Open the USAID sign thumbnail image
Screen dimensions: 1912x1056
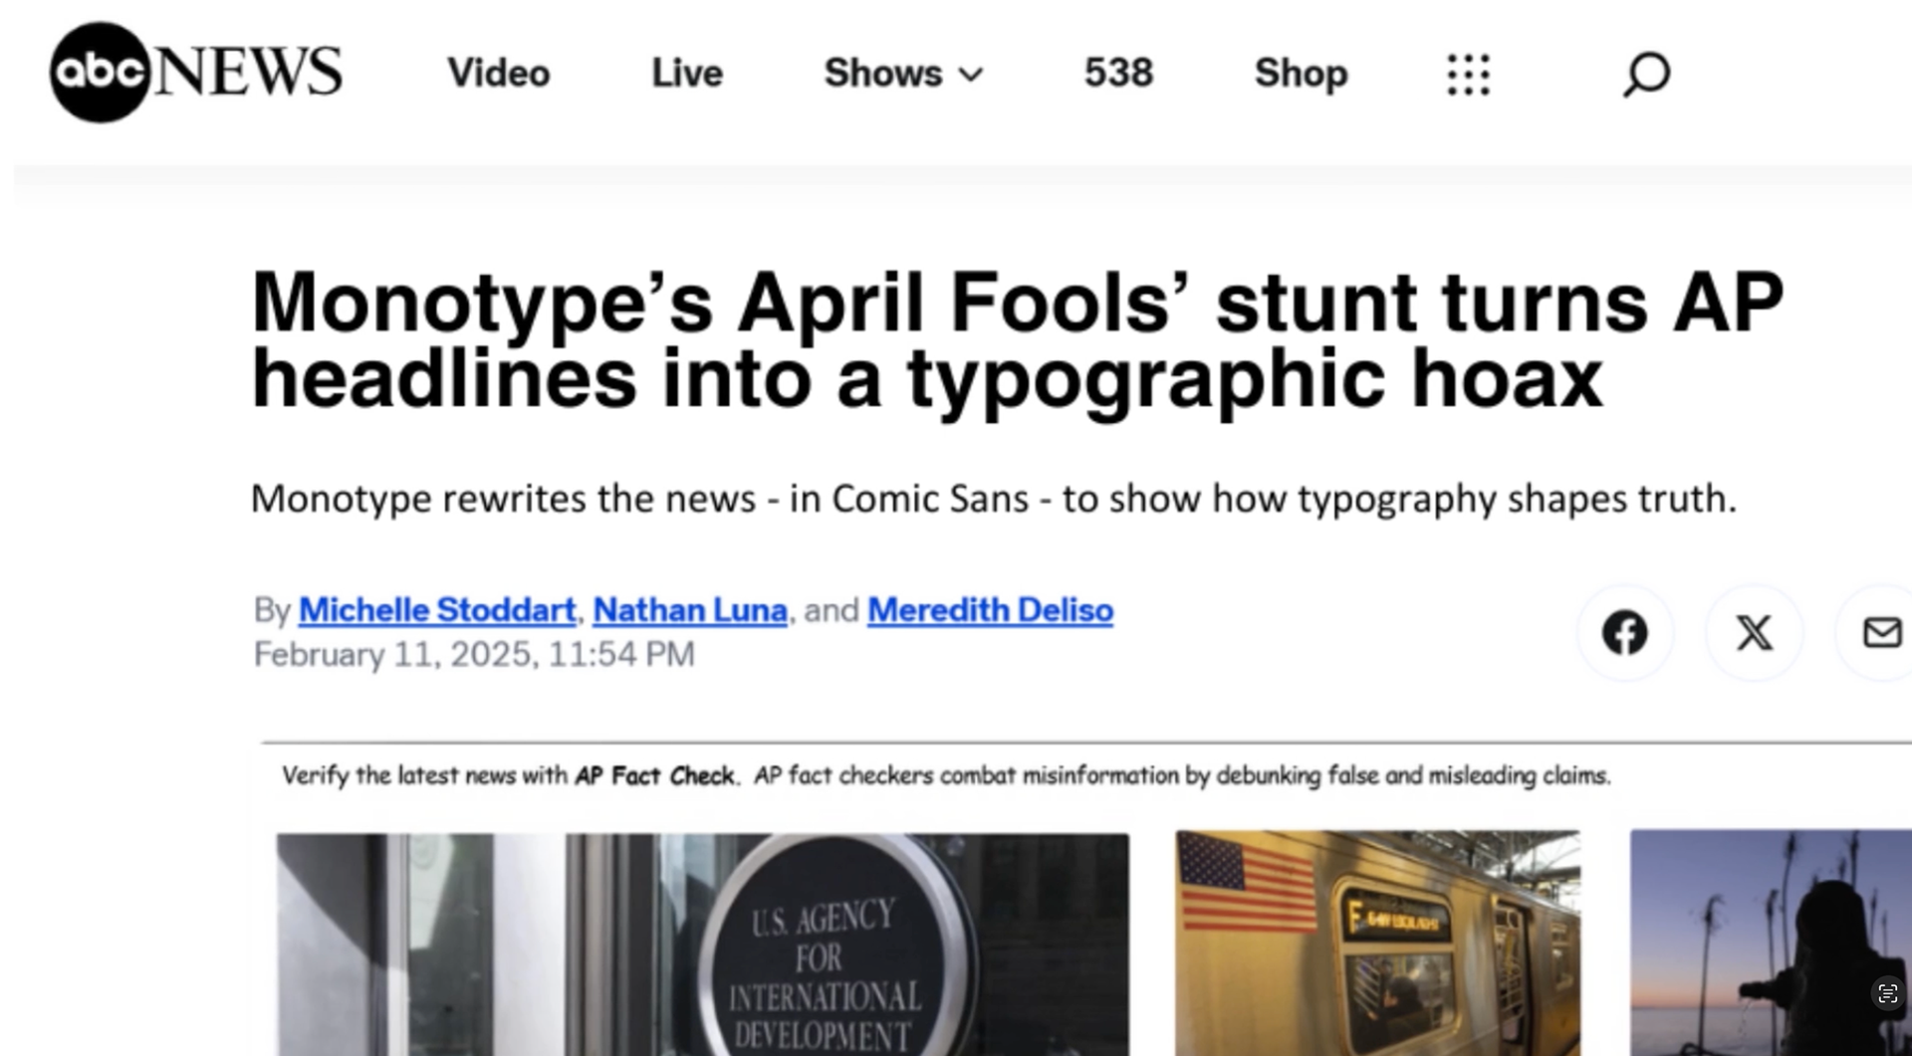(x=703, y=945)
